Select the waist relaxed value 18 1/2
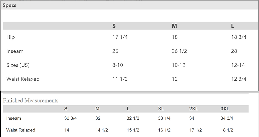Image resolution: width=259 pixels, height=137 pixels. click(x=227, y=130)
